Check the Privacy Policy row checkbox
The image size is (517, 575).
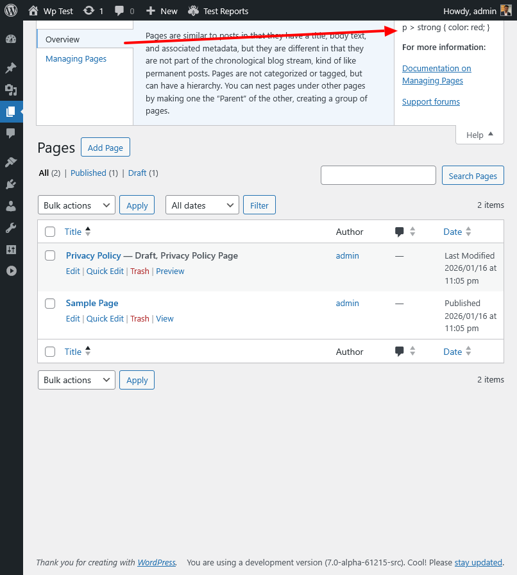50,255
